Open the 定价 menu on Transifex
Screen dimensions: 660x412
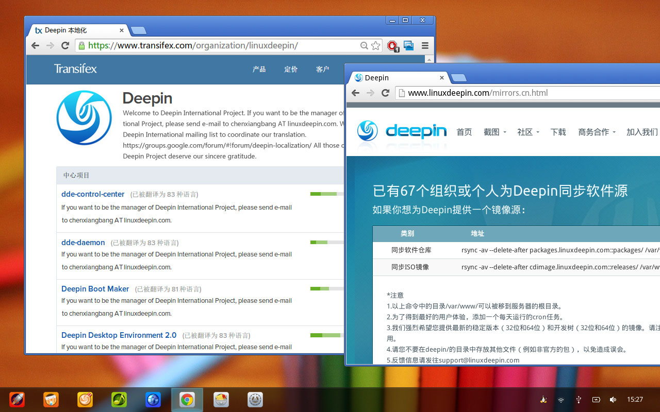(x=291, y=69)
